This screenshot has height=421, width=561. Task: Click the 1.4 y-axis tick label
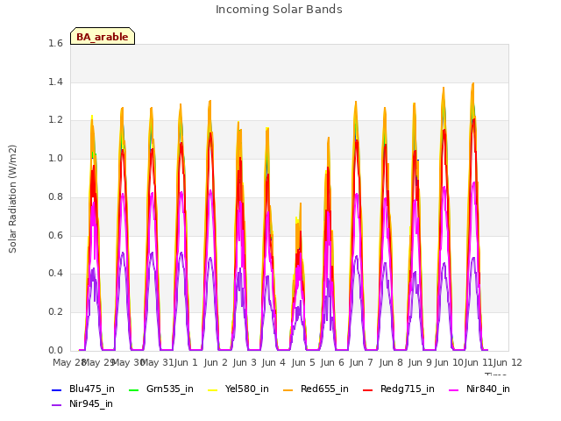pyautogui.click(x=55, y=82)
